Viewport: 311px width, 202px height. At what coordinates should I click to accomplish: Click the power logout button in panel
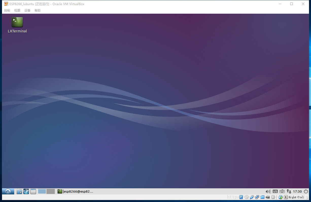(x=306, y=191)
